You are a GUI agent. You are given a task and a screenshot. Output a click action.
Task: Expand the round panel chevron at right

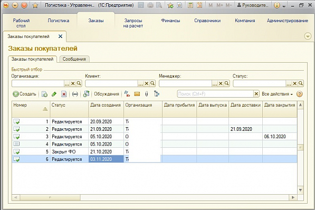(x=308, y=36)
